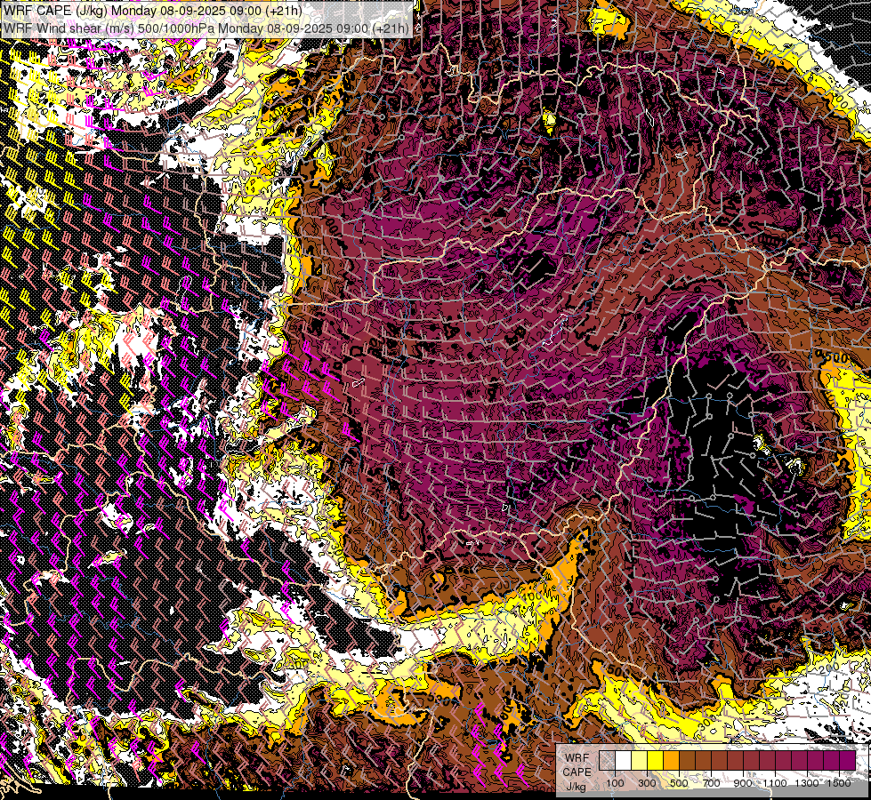The image size is (871, 800).
Task: Click the 900 legend value
Action: coord(743,783)
